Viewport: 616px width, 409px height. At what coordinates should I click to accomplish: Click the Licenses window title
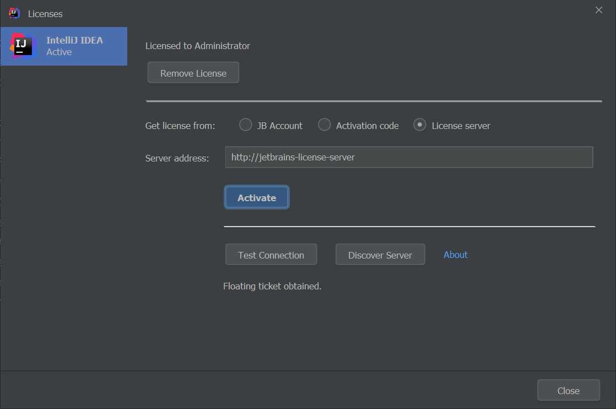tap(45, 13)
